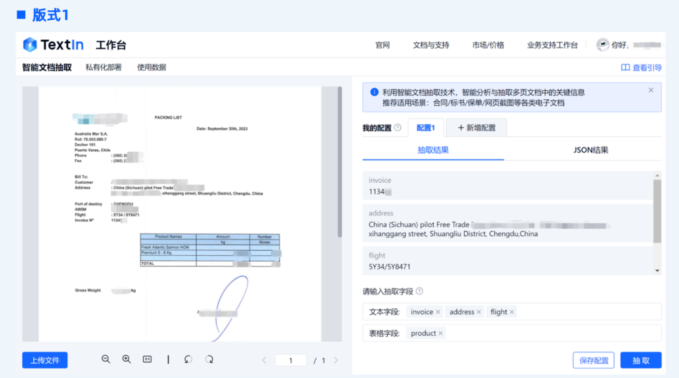This screenshot has height=378, width=679.
Task: Click the 抽取 extract button
Action: [641, 360]
